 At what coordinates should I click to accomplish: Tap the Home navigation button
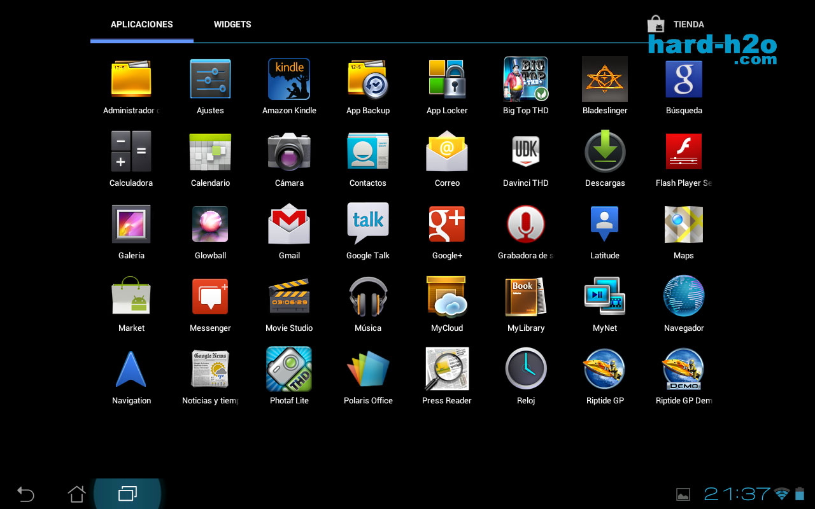(76, 494)
